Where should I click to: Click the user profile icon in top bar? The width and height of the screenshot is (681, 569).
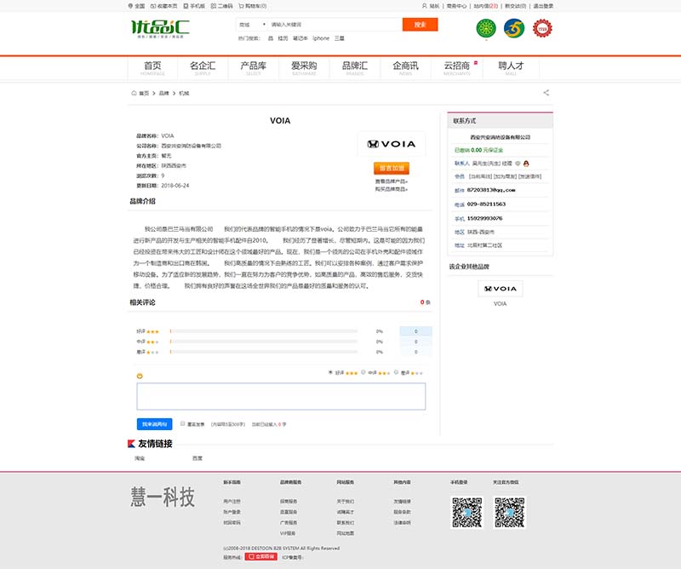424,6
